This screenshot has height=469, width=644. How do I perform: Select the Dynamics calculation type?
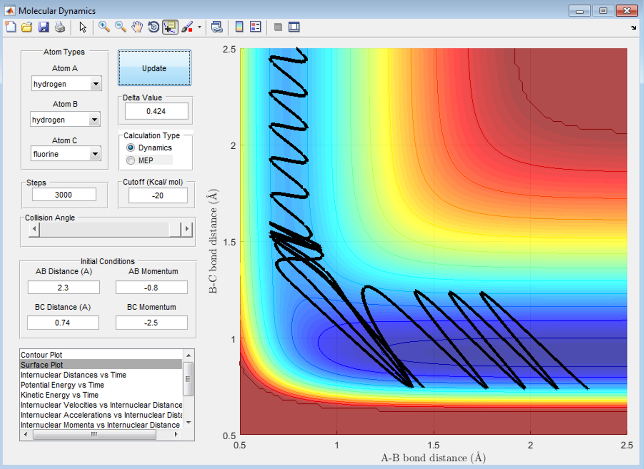pyautogui.click(x=131, y=148)
